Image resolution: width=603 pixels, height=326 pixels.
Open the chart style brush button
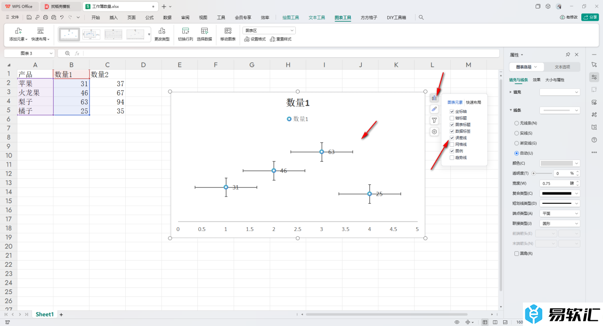[x=434, y=109]
